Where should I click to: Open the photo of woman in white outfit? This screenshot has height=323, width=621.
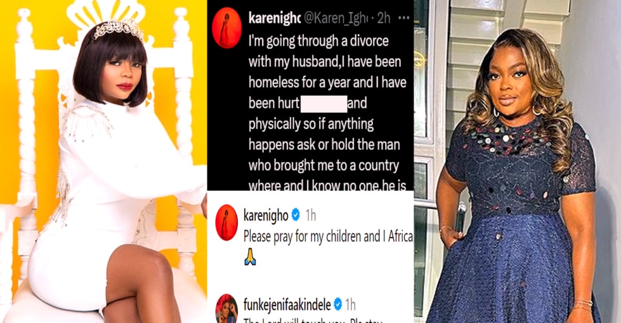103,161
